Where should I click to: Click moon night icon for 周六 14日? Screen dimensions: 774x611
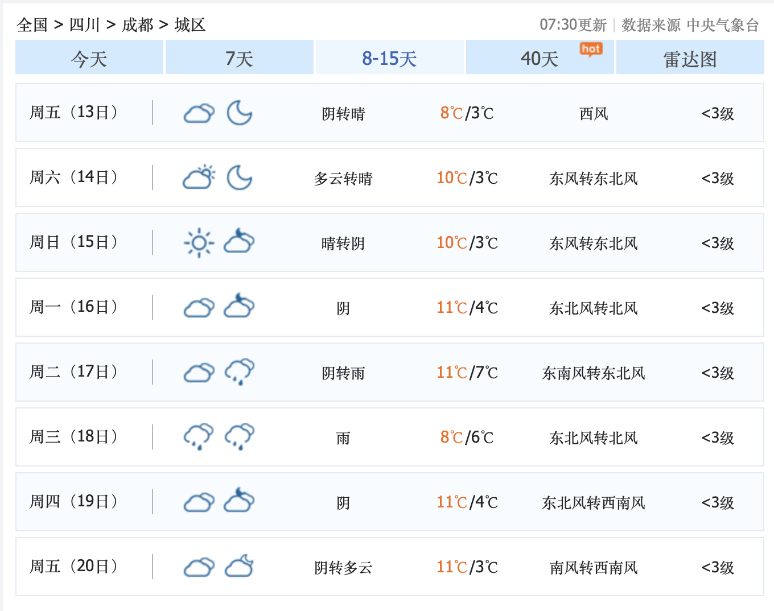point(240,177)
